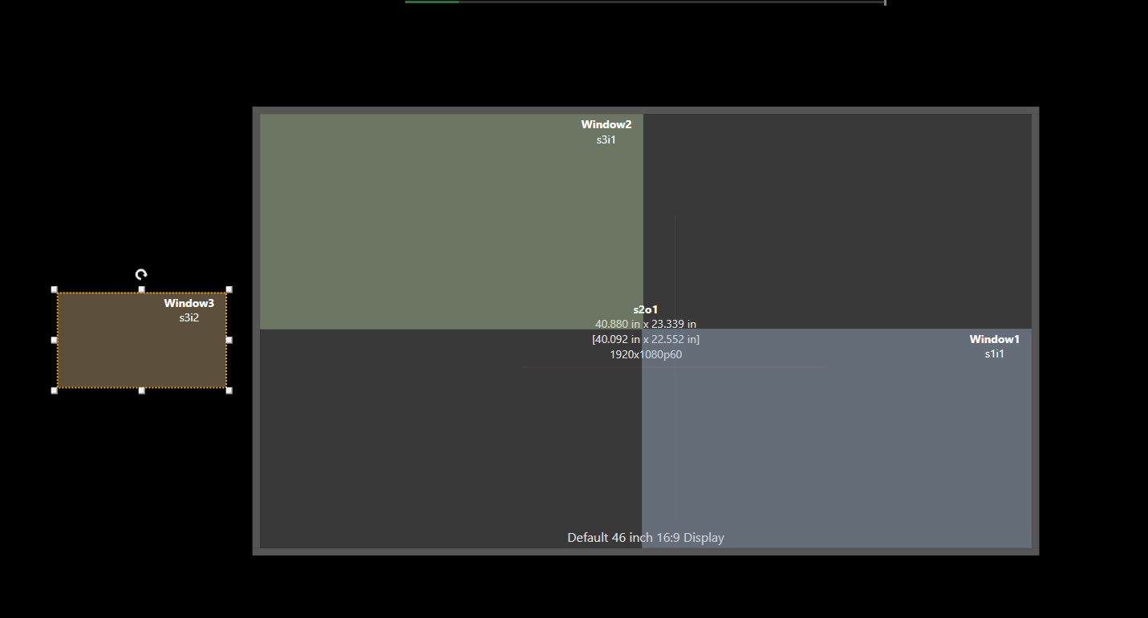Click Window3's top-right corner handle
Viewport: 1148px width, 618px height.
pos(229,289)
